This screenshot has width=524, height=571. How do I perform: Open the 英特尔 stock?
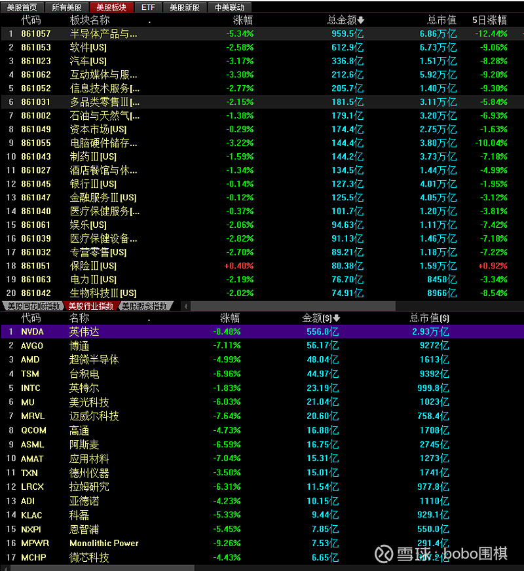(x=84, y=388)
